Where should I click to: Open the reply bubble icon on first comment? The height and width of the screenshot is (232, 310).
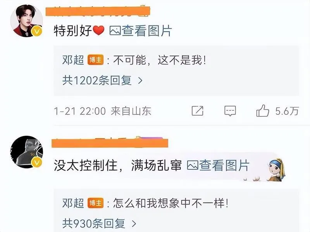[x=230, y=111]
